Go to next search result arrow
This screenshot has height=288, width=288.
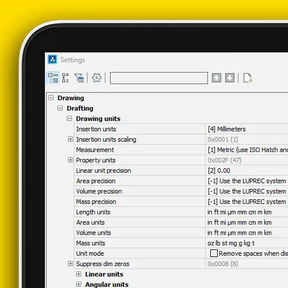point(230,78)
